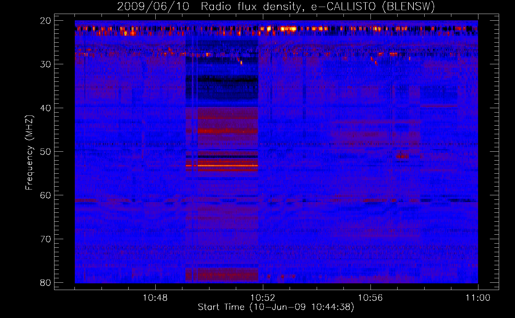Screen dimensions: 515x318
Task: Click the 20 frequency tick label
Action: 46,21
